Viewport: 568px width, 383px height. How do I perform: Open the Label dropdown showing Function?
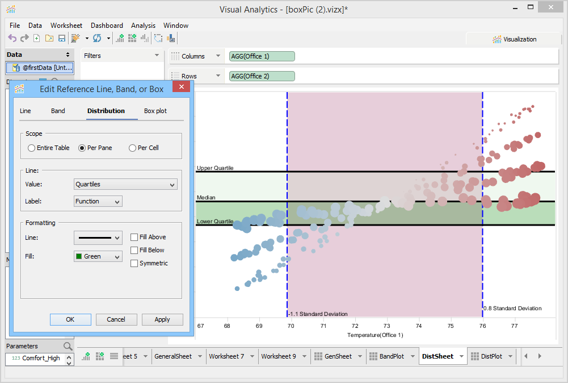[x=98, y=201]
